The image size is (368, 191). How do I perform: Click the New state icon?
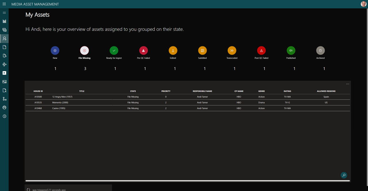click(x=55, y=50)
